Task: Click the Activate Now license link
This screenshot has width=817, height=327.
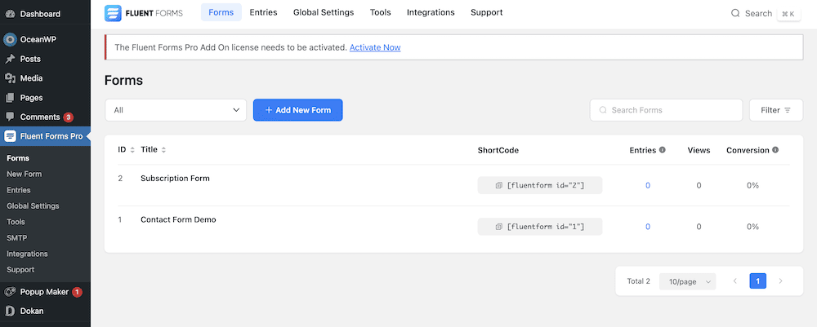Action: click(375, 47)
